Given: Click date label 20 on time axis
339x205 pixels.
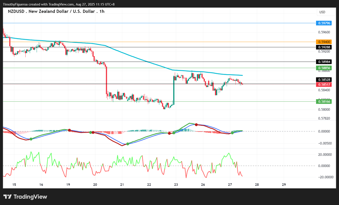Looking at the screenshot, I should coord(95,185).
